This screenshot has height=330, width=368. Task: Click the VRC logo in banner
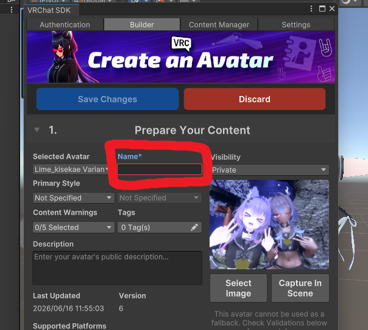point(182,43)
